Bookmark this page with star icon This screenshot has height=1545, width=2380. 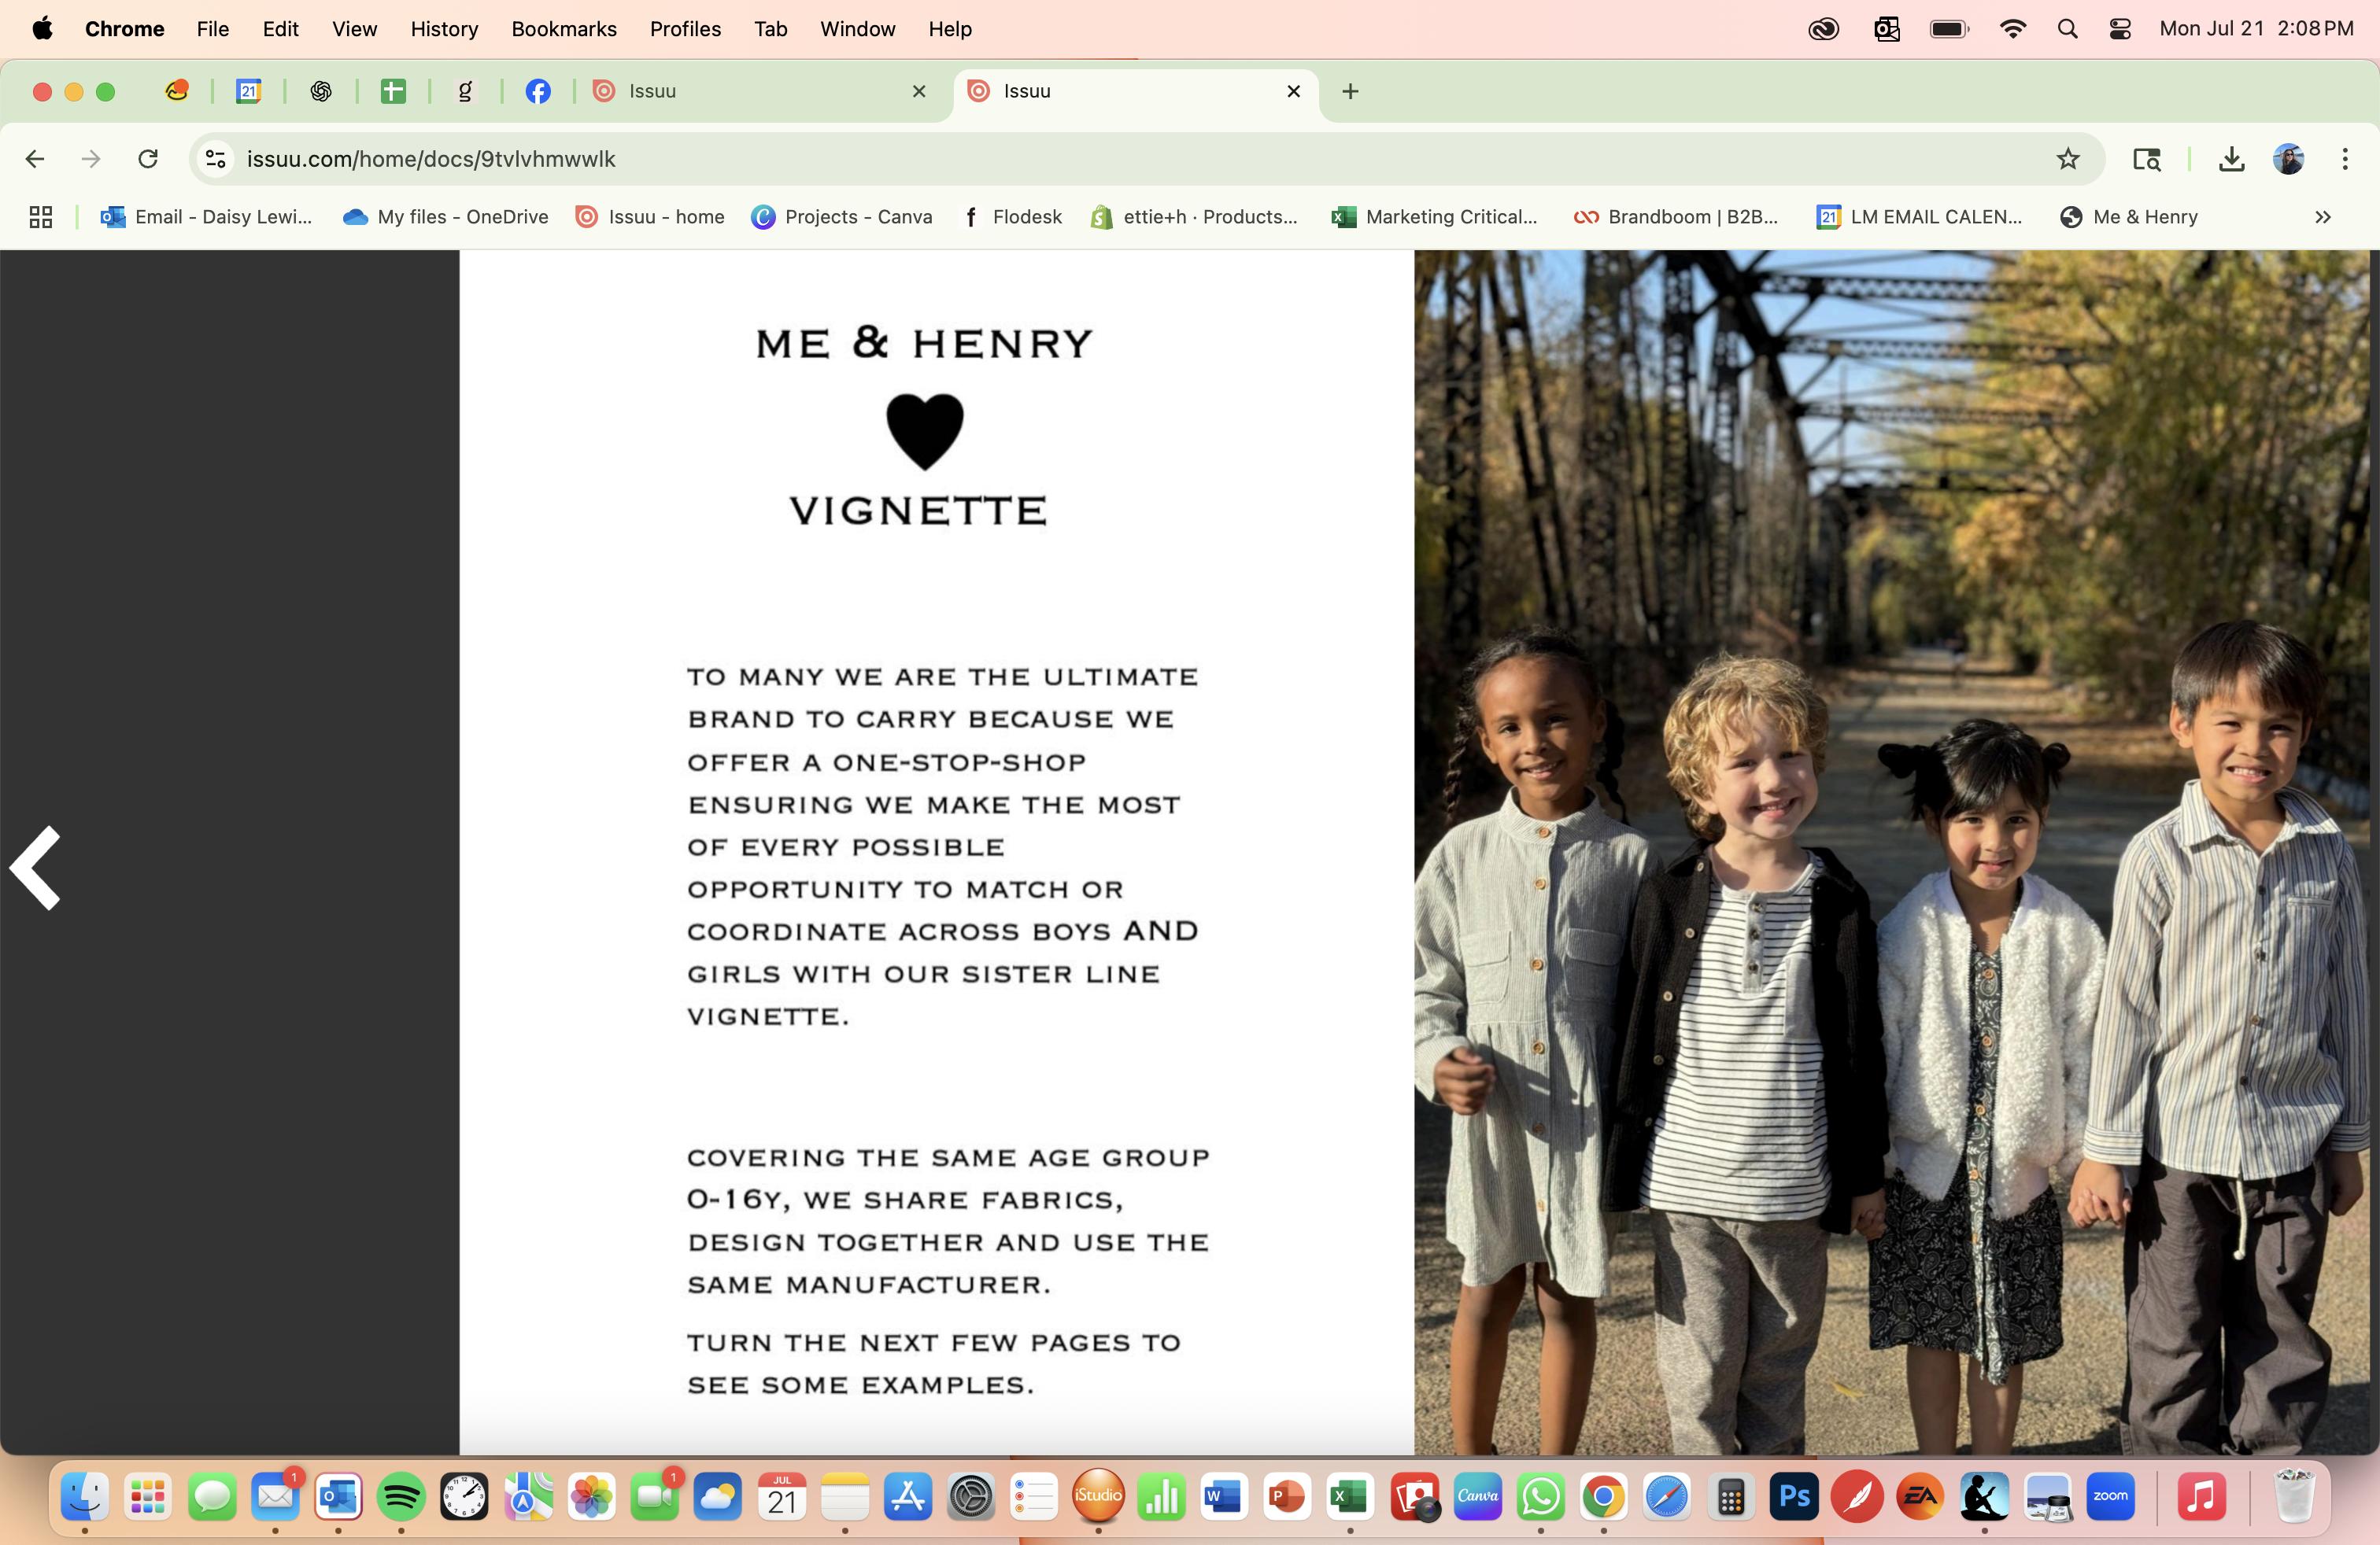pos(2068,159)
